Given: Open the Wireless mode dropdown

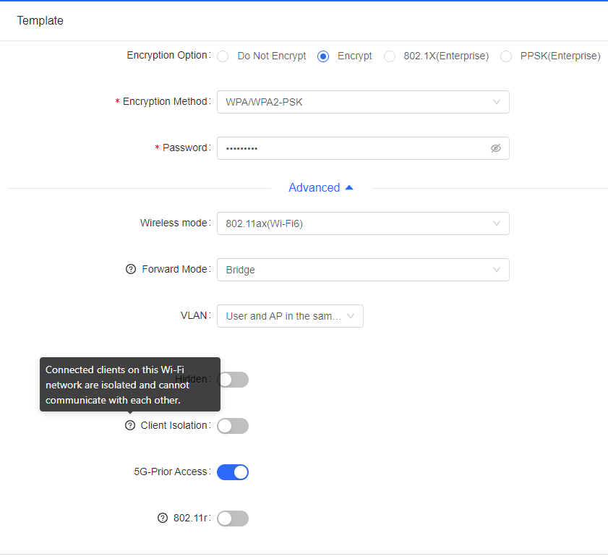Looking at the screenshot, I should click(x=363, y=223).
